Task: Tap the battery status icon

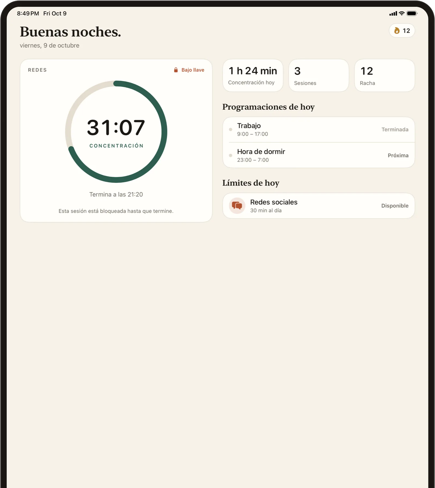Action: pyautogui.click(x=412, y=13)
